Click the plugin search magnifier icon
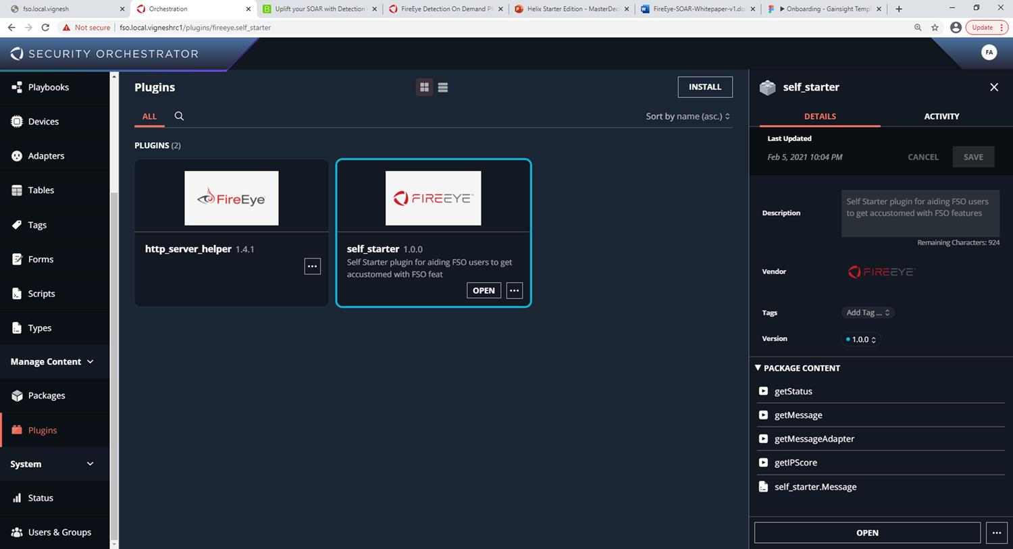 (x=179, y=116)
